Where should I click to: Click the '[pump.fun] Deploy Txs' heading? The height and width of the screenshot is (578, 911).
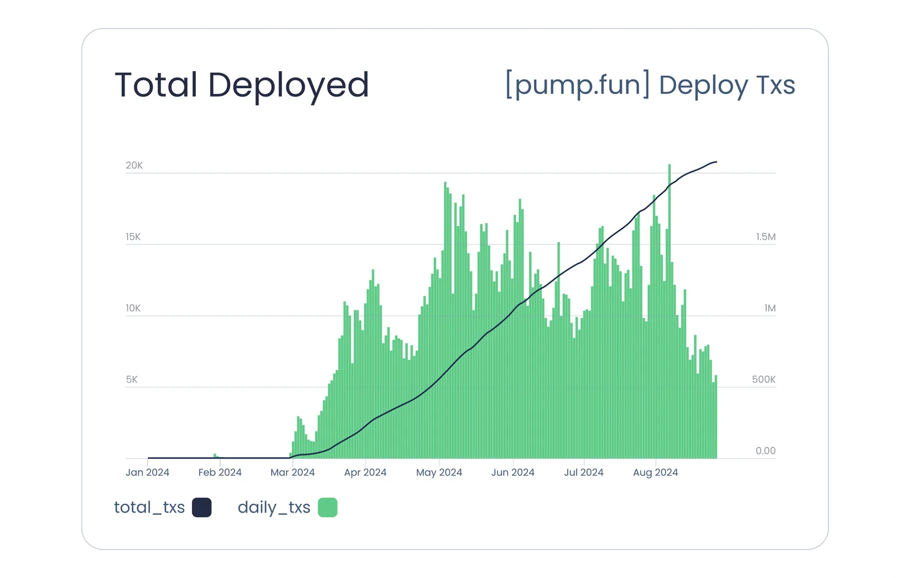pos(650,85)
